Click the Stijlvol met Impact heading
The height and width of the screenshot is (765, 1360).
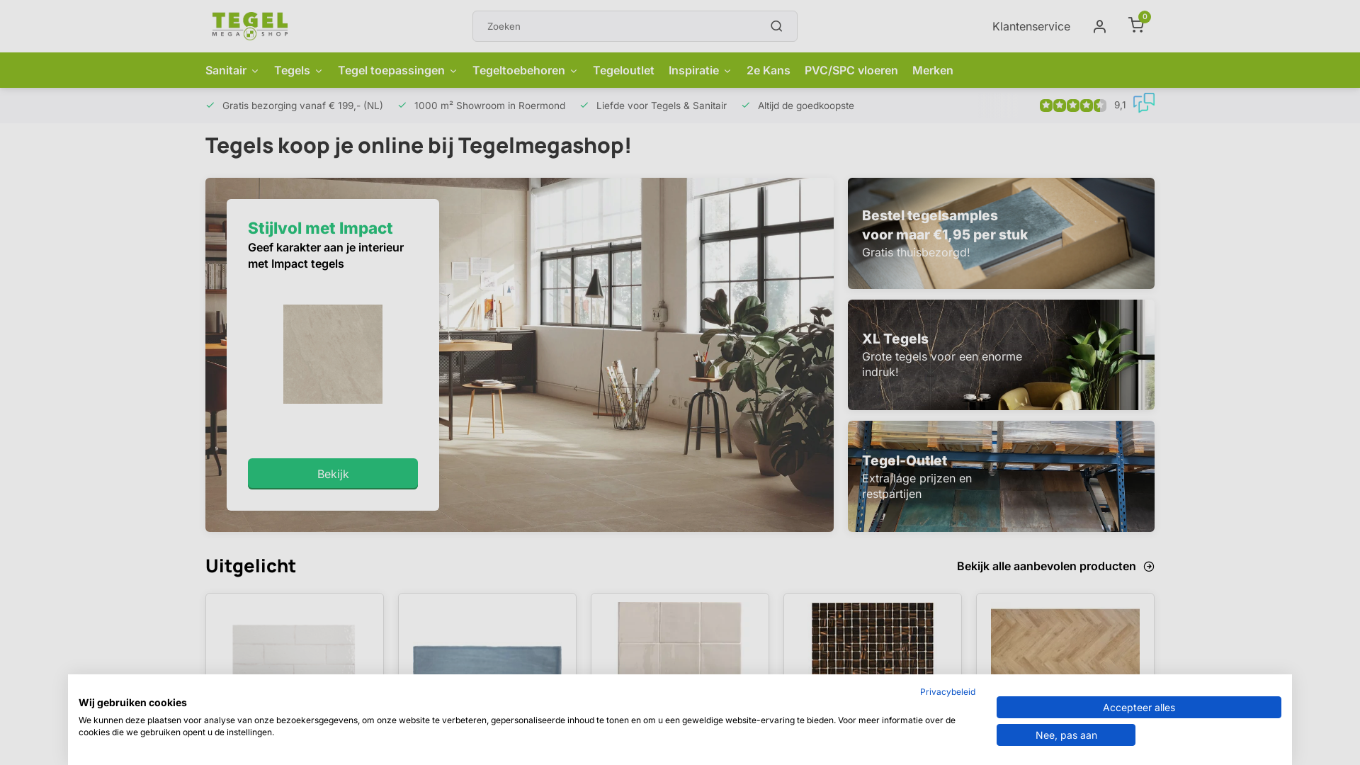tap(320, 228)
